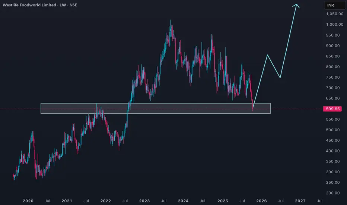The width and height of the screenshot is (347, 205).
Task: Click the 350.00 price axis label
Action: [332, 161]
